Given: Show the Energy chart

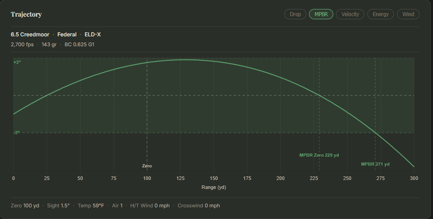Looking at the screenshot, I should tap(380, 14).
